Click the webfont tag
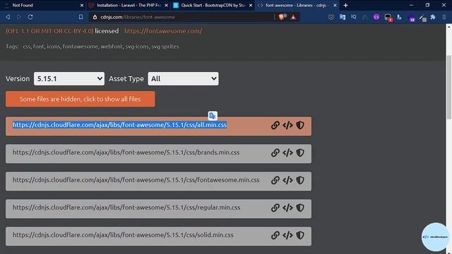Screen dimensions: 452x254 tap(112, 47)
